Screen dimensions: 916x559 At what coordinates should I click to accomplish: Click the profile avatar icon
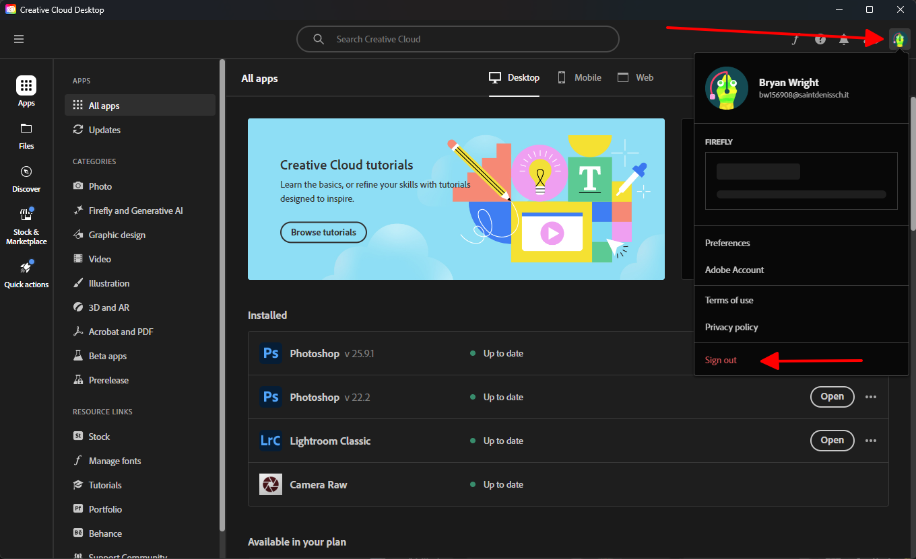point(898,40)
